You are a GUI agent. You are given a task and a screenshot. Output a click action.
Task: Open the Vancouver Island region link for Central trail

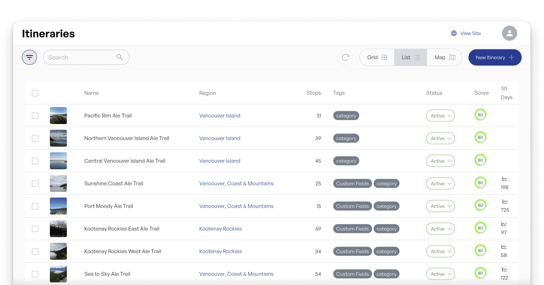(219, 161)
